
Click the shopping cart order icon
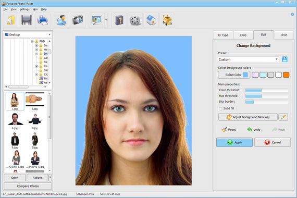[x=167, y=20]
